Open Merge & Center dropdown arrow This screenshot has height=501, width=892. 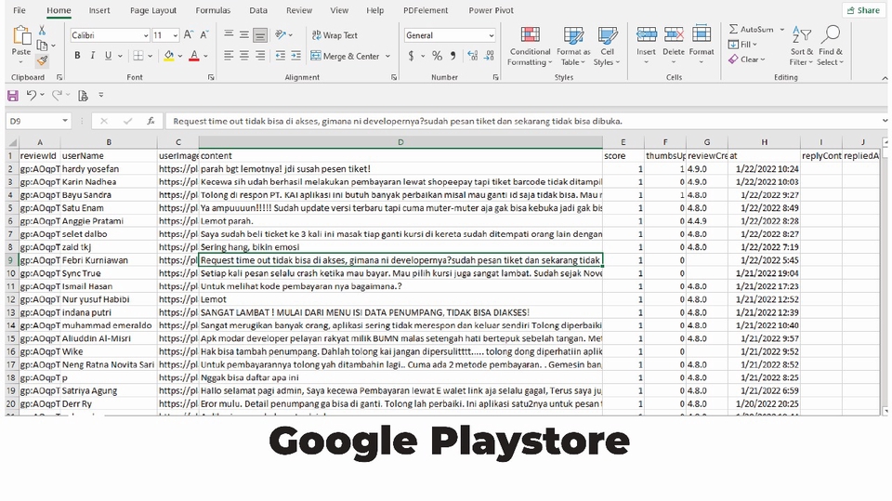(388, 56)
